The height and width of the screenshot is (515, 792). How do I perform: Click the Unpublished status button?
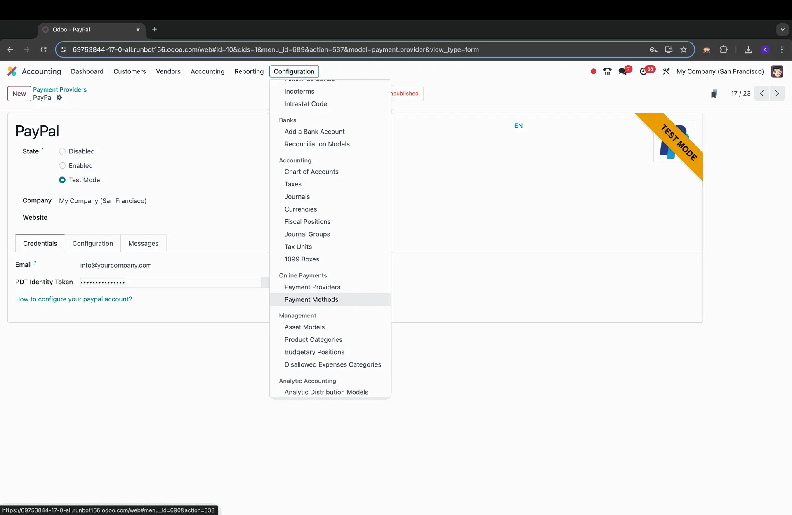point(407,94)
